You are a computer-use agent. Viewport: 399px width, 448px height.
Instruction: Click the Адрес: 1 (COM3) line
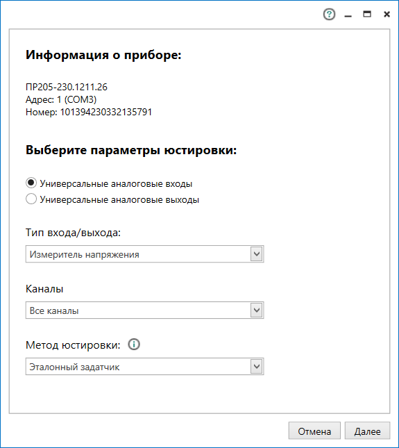pos(61,99)
